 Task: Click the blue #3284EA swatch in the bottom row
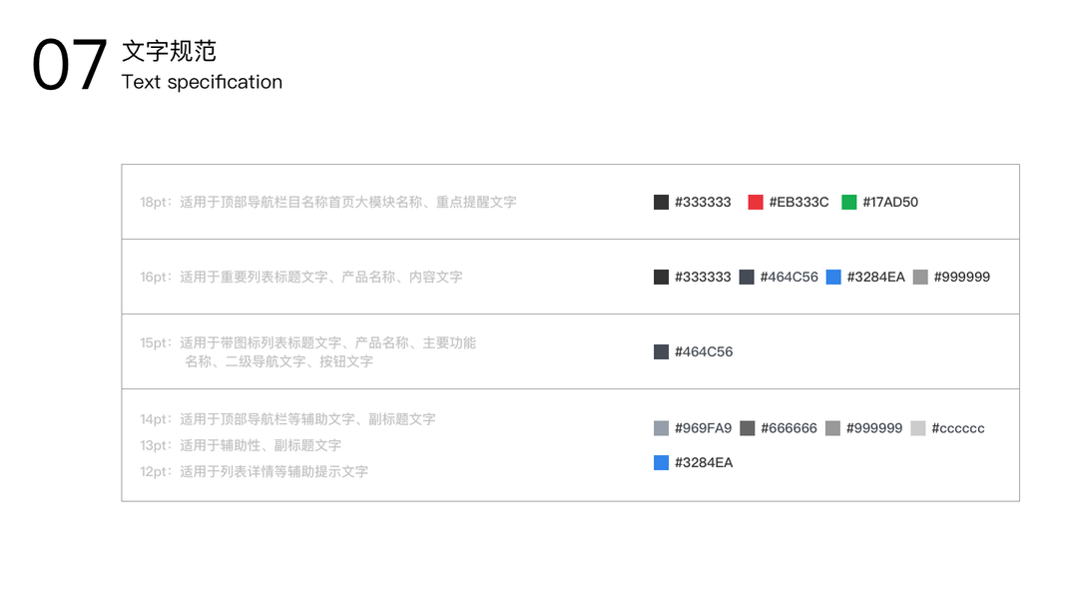tap(661, 462)
